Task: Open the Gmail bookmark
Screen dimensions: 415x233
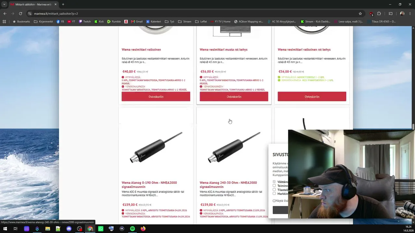Action: (136, 22)
